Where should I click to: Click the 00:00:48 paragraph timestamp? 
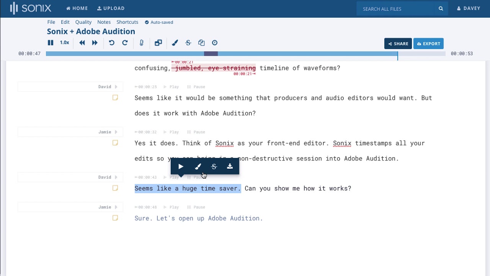(x=146, y=207)
